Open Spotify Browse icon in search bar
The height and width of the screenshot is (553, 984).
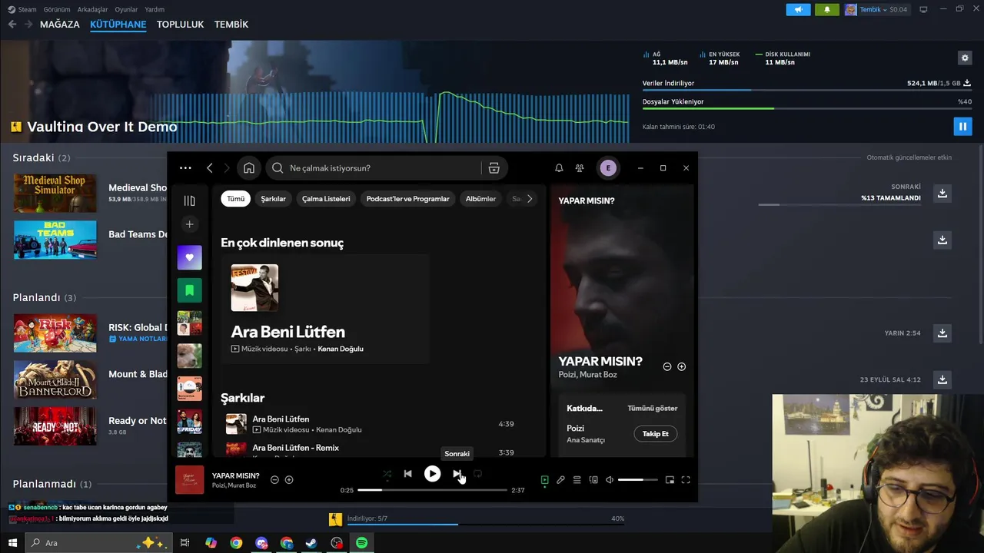[494, 168]
